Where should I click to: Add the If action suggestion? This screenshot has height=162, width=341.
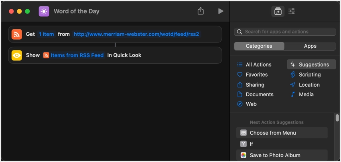click(x=282, y=144)
